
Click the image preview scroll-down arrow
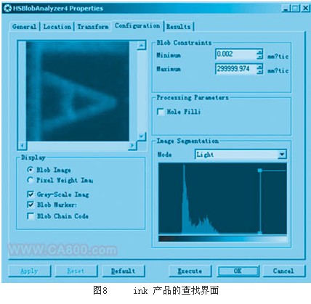pyautogui.click(x=142, y=136)
